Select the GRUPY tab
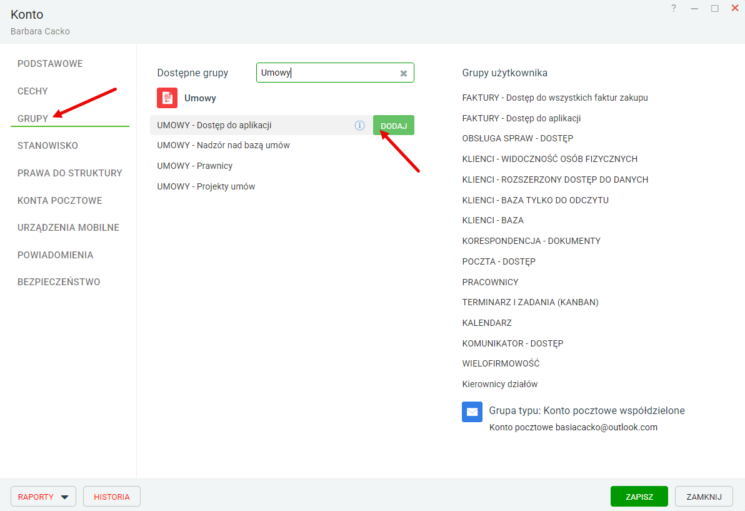Viewport: 745px width, 511px height. (32, 119)
